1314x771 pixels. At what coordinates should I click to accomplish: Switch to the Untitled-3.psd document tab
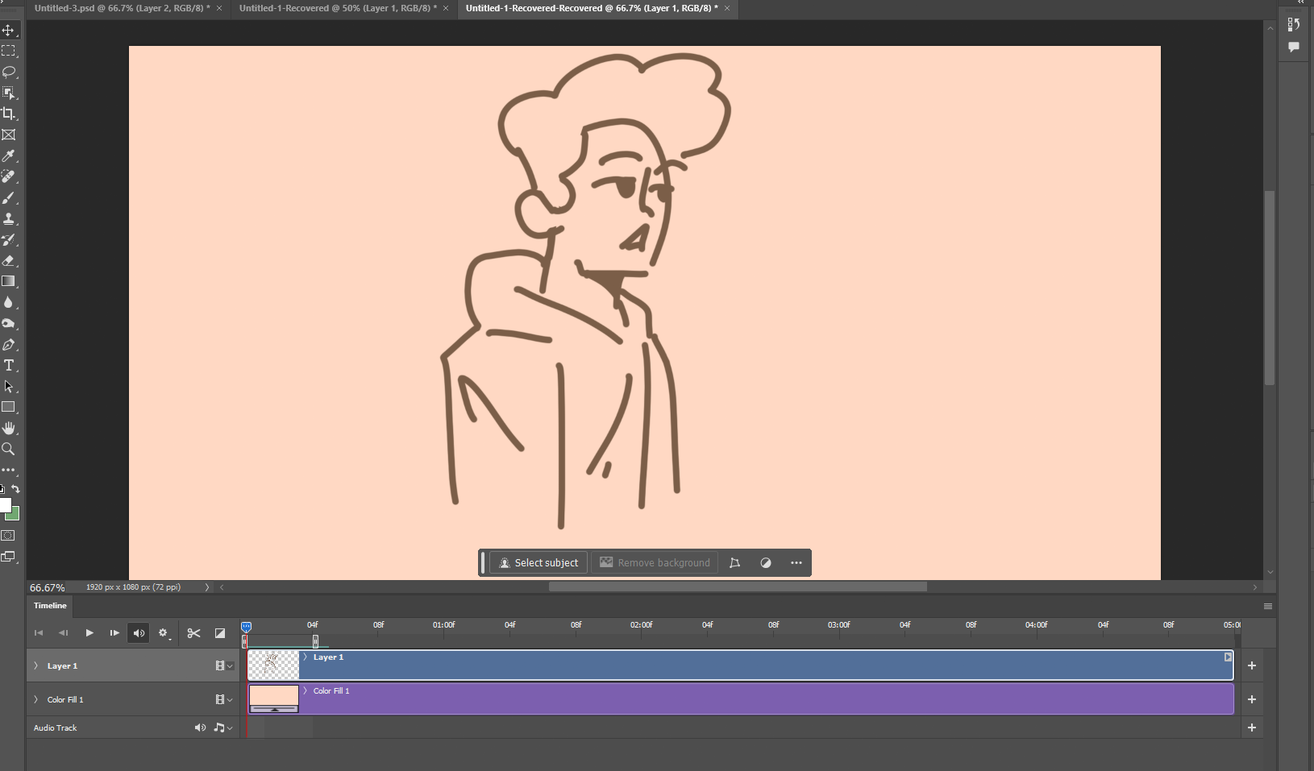tap(121, 8)
